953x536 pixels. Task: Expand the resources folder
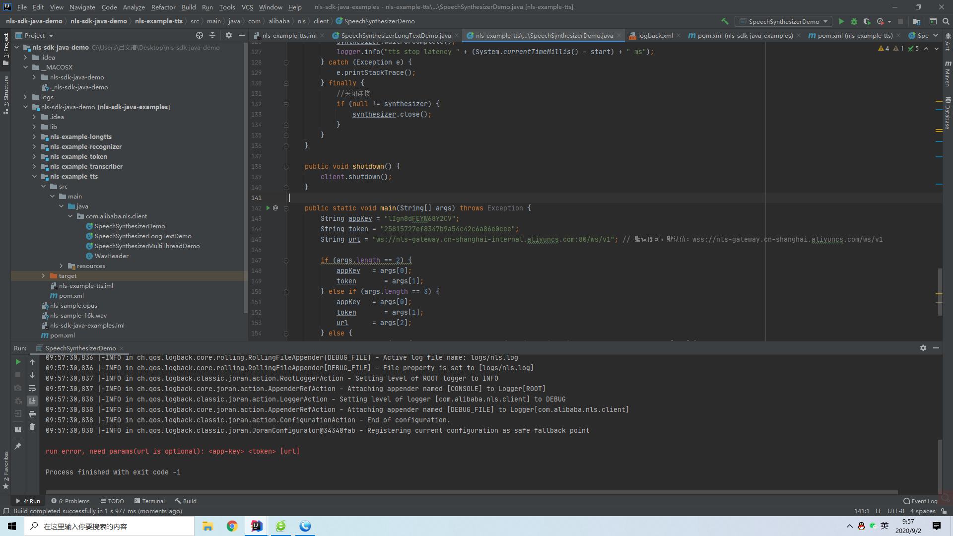[61, 266]
